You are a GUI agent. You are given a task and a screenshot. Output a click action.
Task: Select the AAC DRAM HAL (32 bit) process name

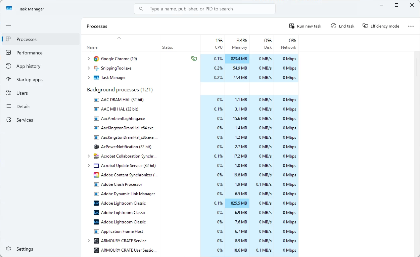click(122, 100)
